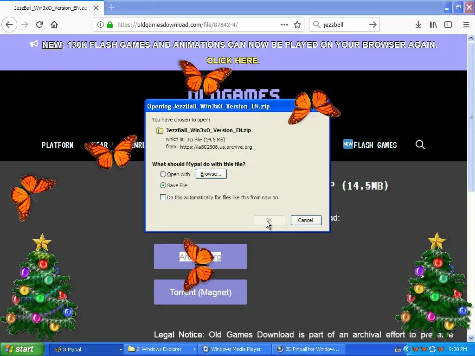Viewport: 475px width, 356px height.
Task: Click the page scrollbar up arrow
Action: 471,38
